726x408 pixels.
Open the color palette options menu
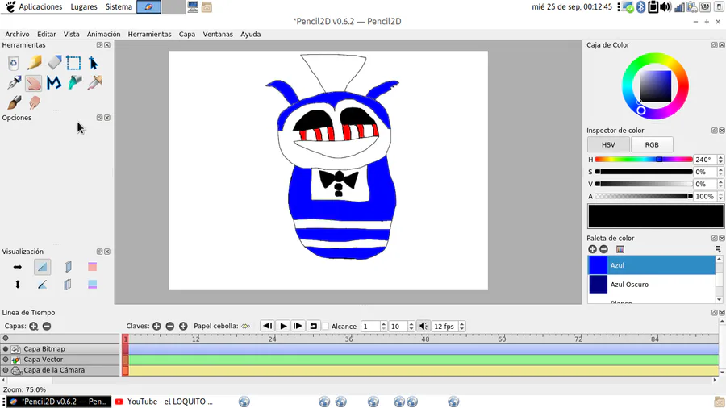(717, 250)
